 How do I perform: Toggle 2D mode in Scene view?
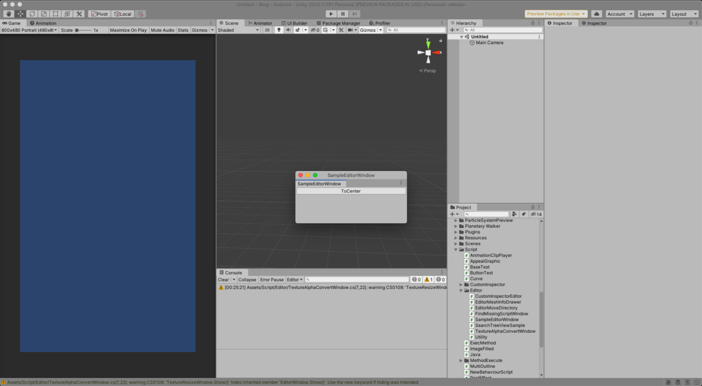tap(268, 29)
